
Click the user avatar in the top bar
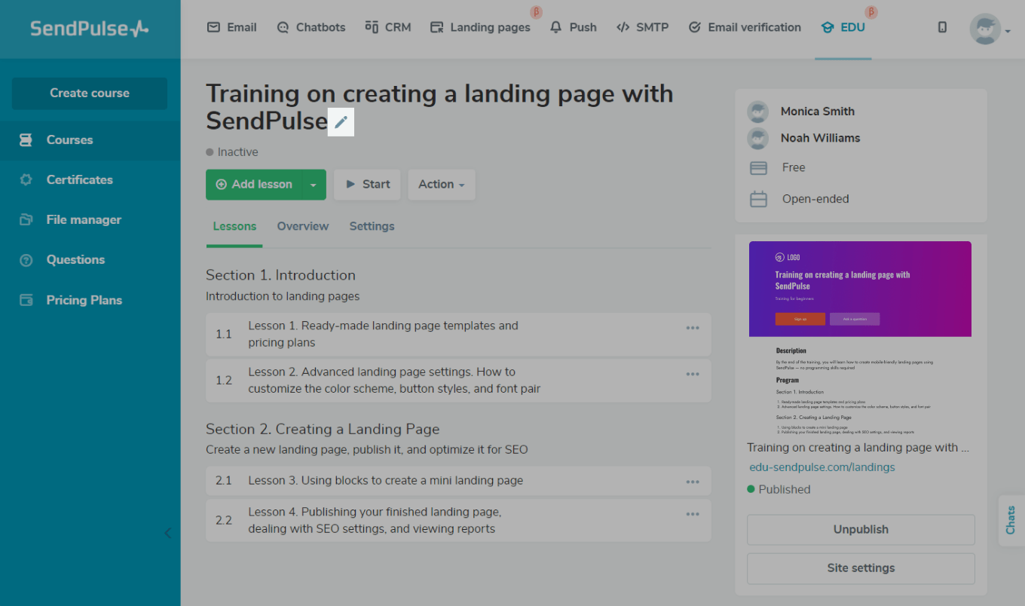click(985, 29)
